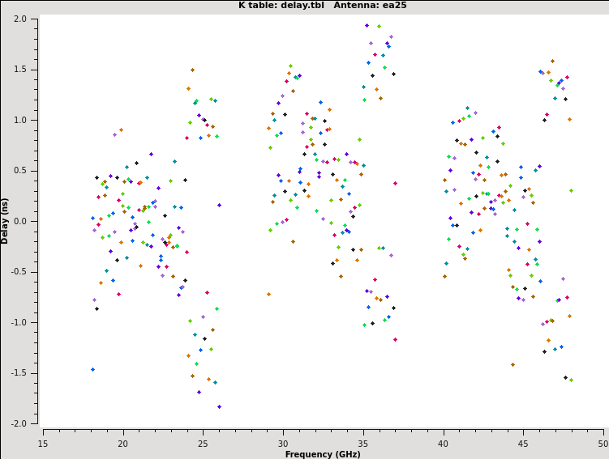Pick the isolated blue point near 18 GHz, -1.5 ns

[92, 369]
